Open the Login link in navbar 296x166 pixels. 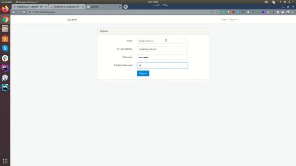[224, 19]
